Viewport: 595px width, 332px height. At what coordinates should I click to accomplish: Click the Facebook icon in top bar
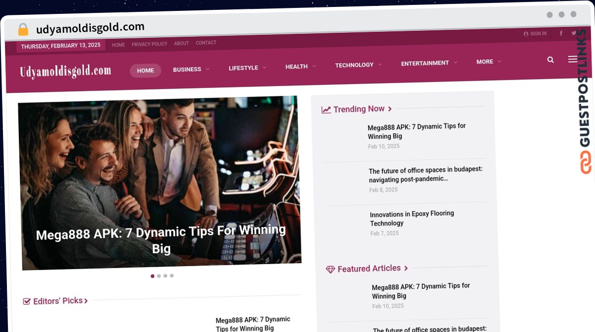pyautogui.click(x=561, y=34)
